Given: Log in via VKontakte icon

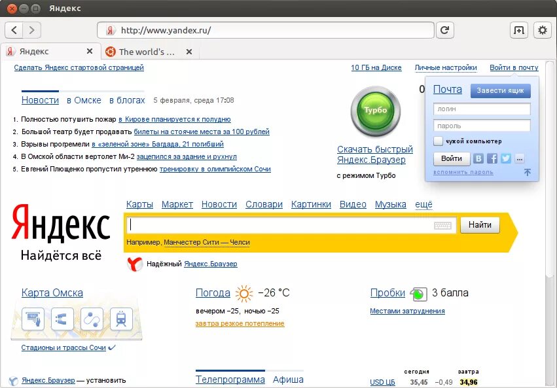Looking at the screenshot, I should pos(478,158).
